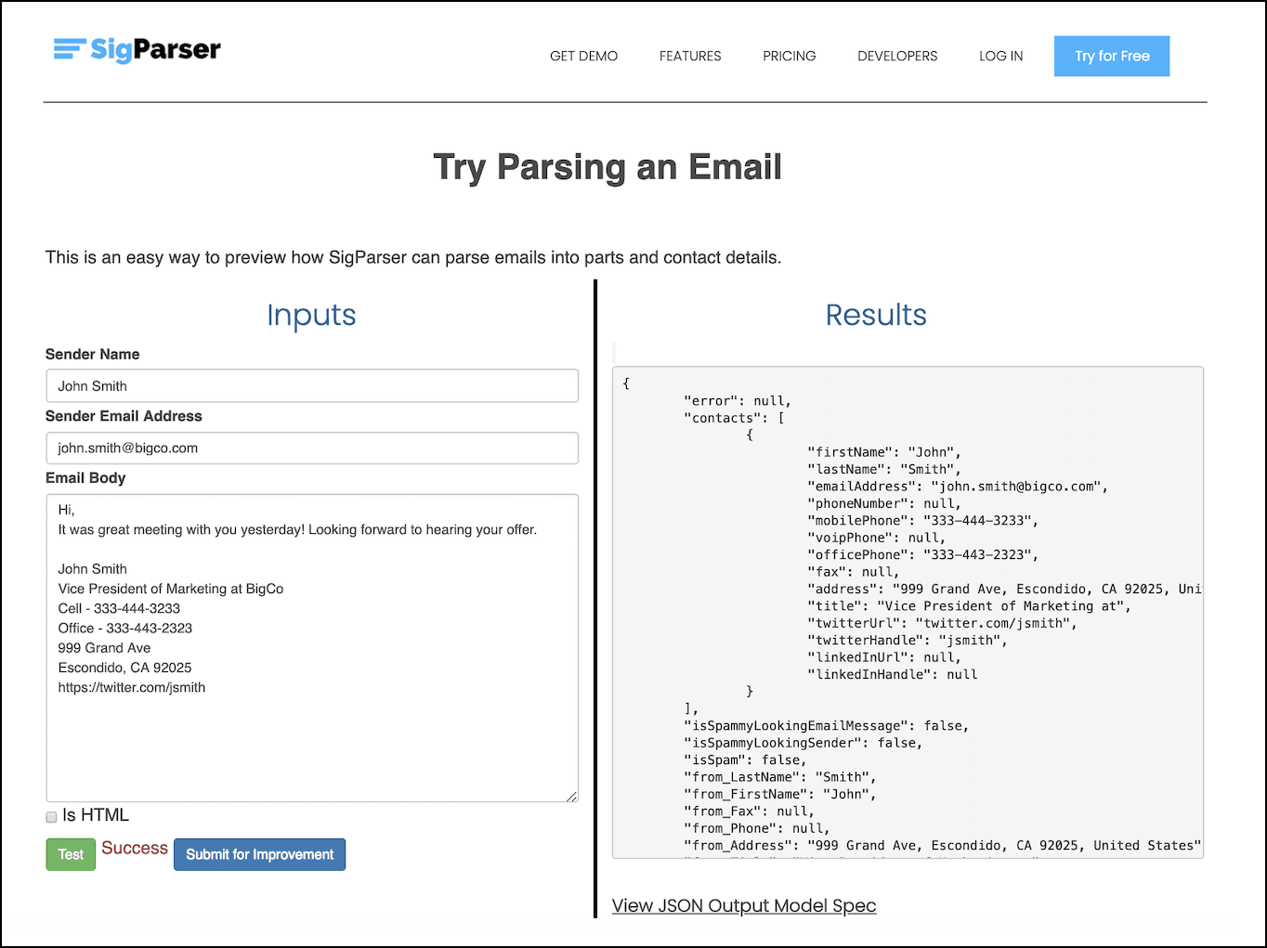Click the "error": null JSON line

[738, 401]
